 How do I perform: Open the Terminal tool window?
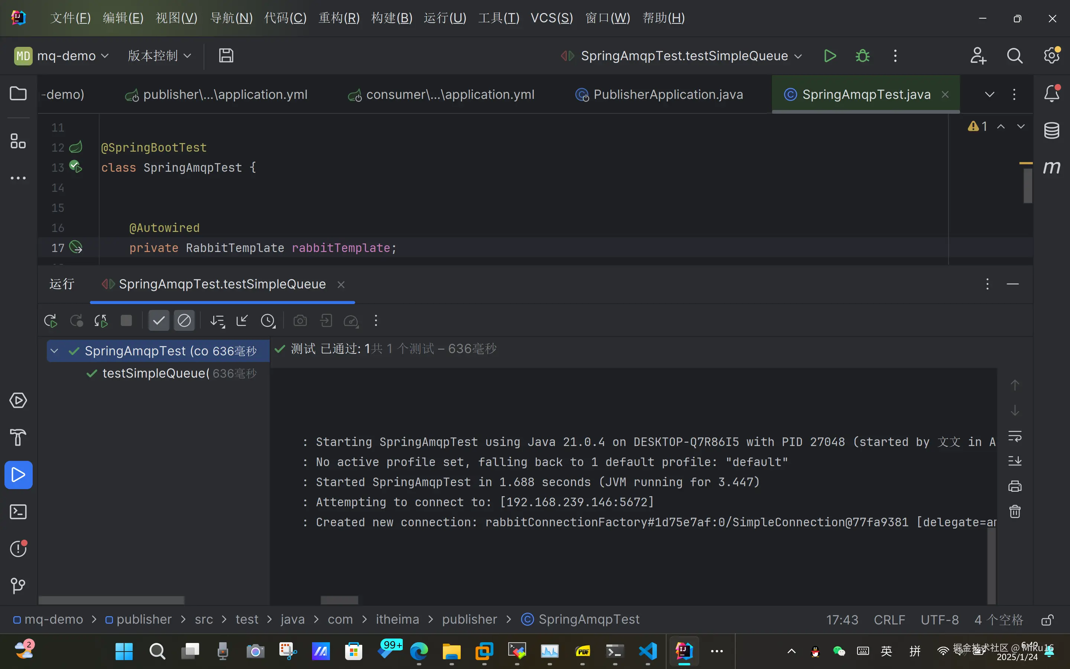(x=18, y=512)
